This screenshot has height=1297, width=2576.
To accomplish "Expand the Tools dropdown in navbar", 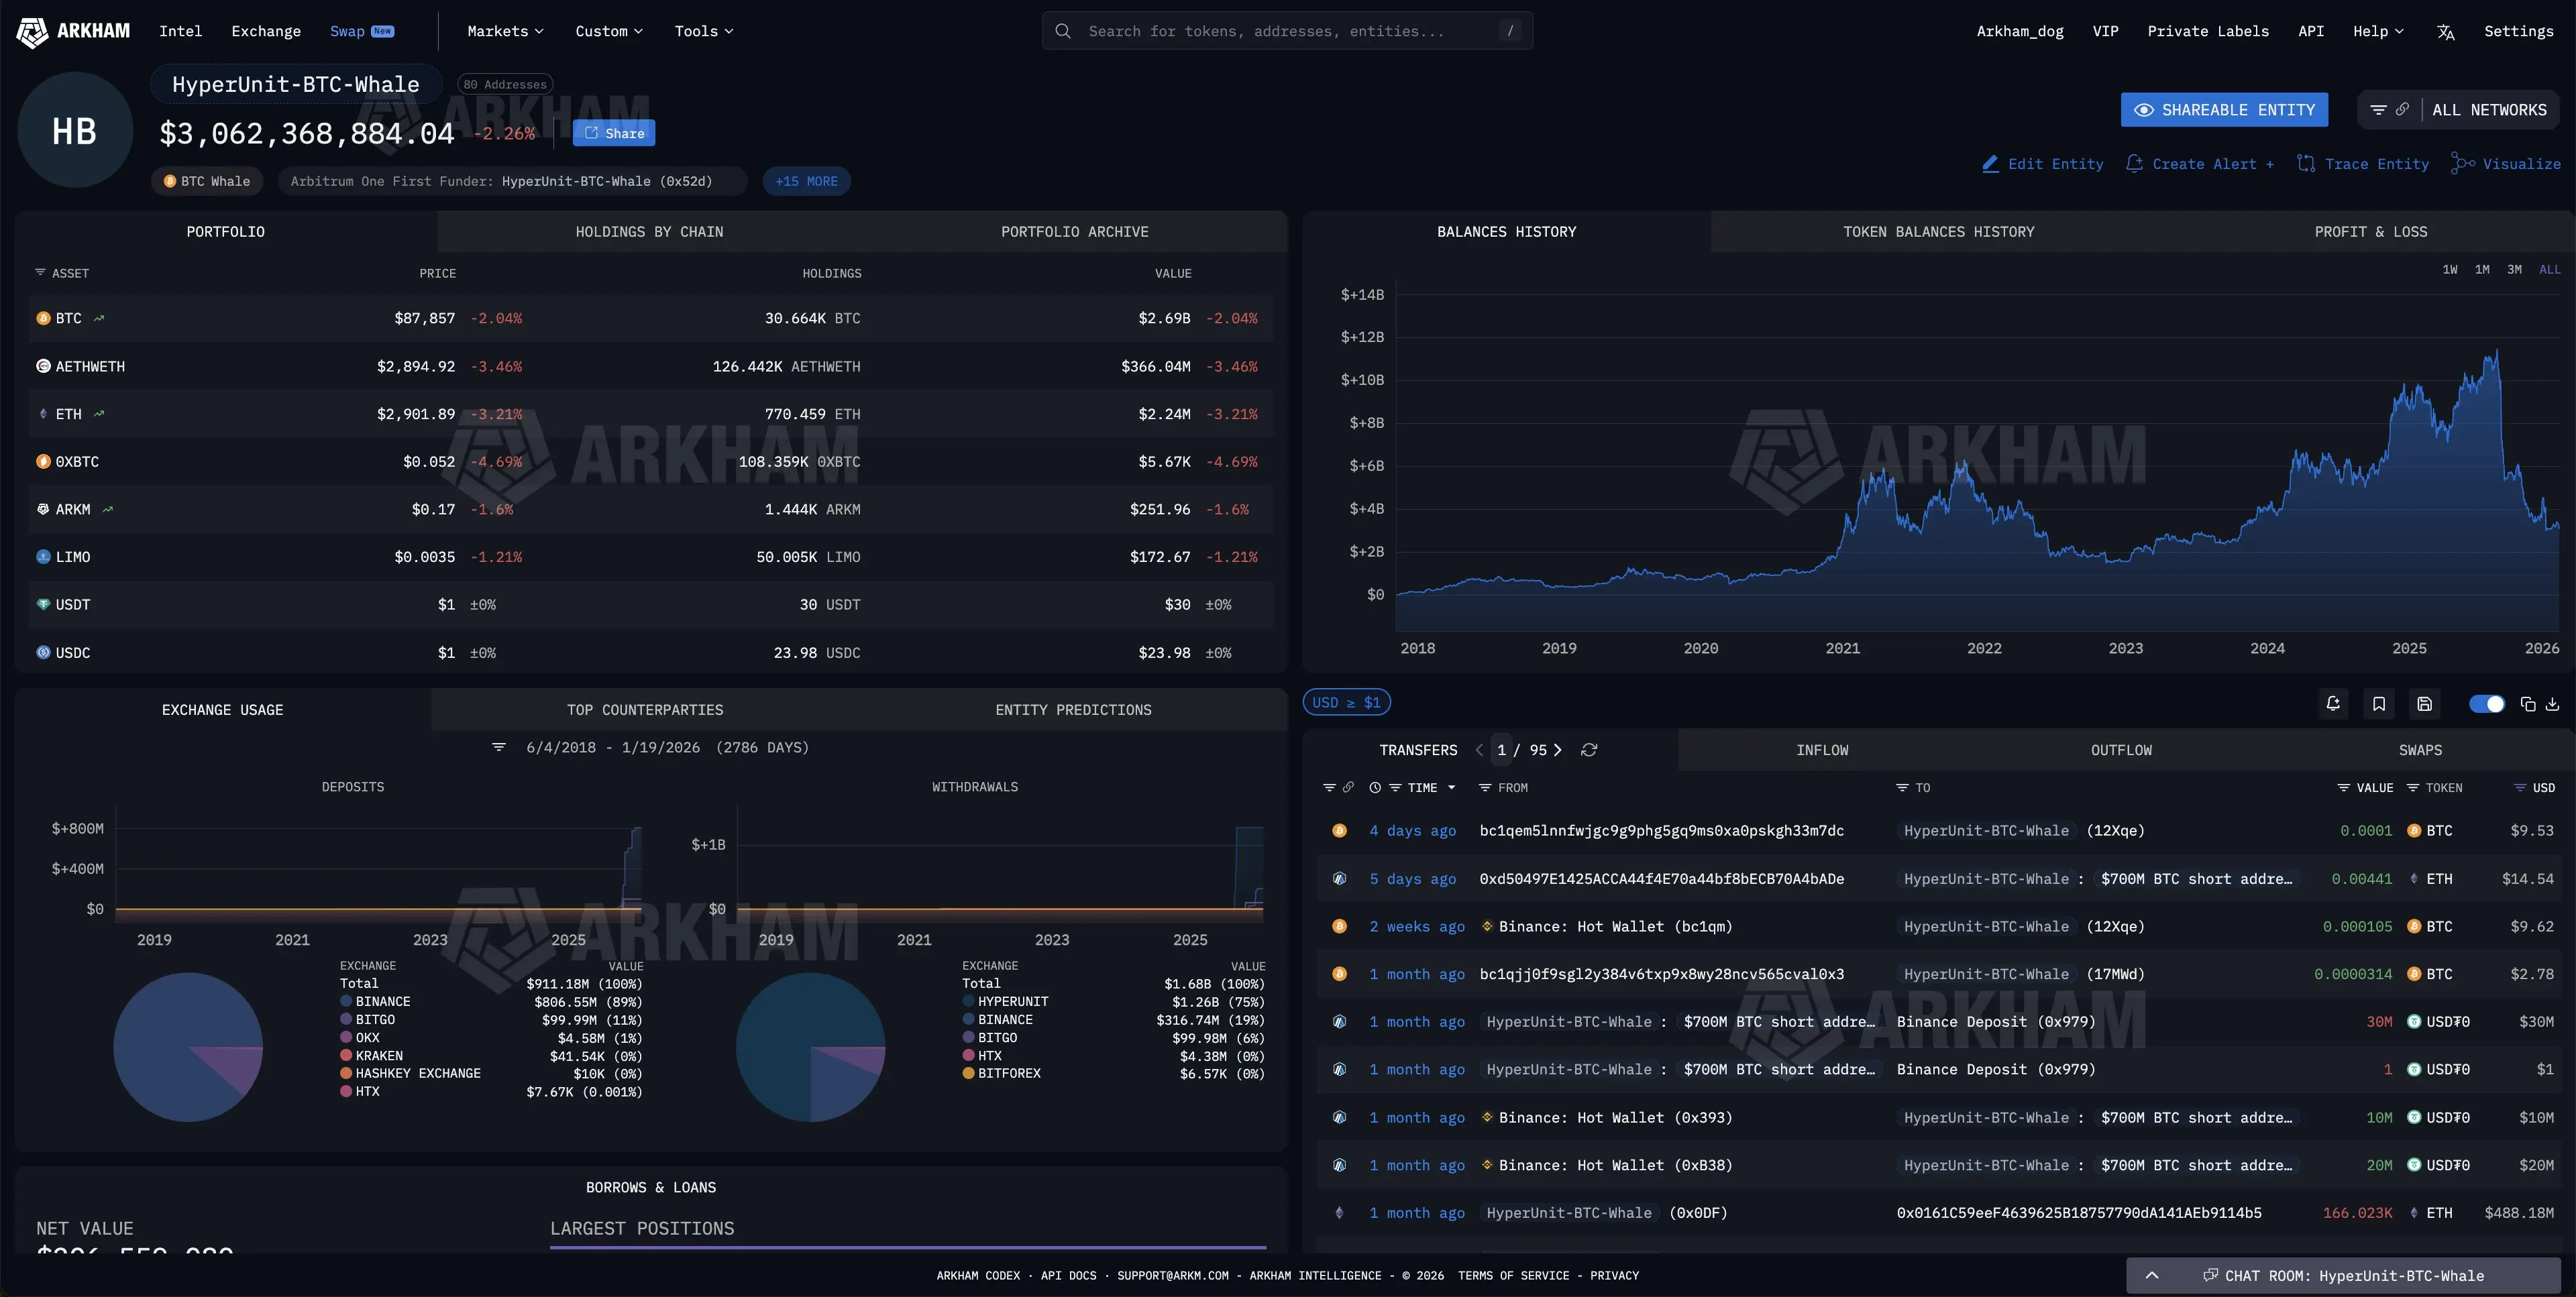I will 703,31.
